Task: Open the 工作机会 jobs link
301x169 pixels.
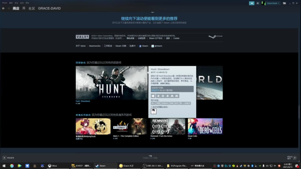Action: coord(108,46)
